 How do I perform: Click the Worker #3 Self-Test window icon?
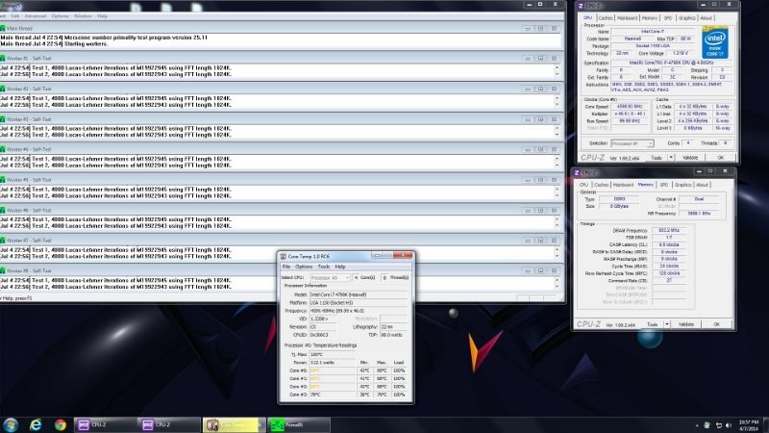(3, 119)
